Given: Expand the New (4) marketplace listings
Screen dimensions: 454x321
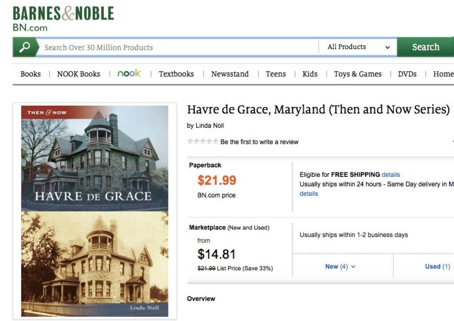Looking at the screenshot, I should (340, 267).
